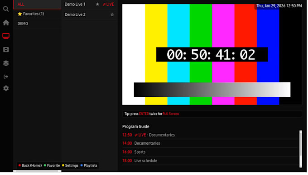Viewport: 308px width, 175px height.
Task: Click the yellow Settings button
Action: (70, 166)
